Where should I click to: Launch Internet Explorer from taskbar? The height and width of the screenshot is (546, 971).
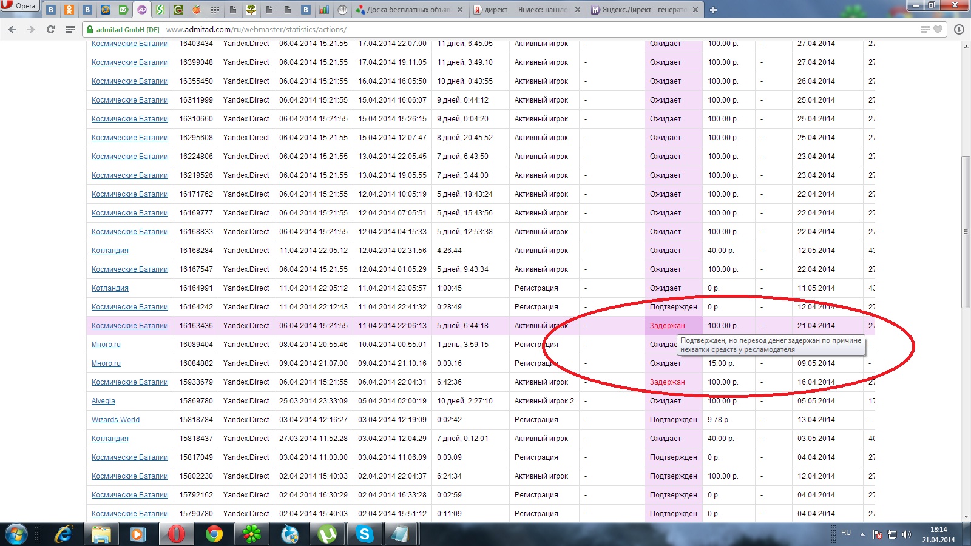click(x=63, y=534)
